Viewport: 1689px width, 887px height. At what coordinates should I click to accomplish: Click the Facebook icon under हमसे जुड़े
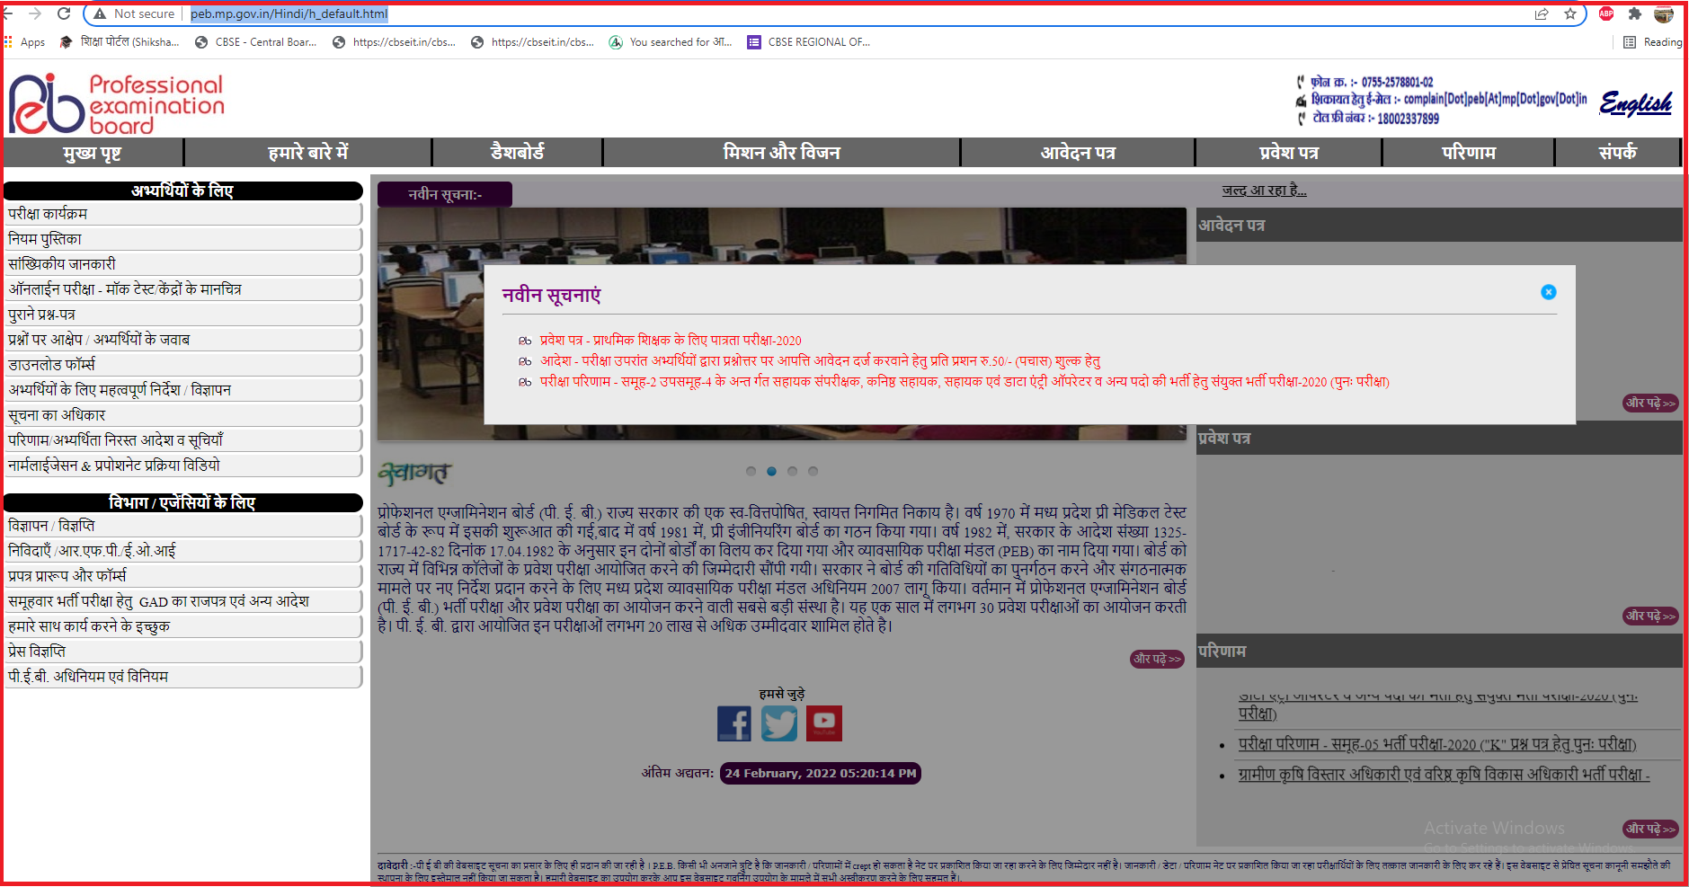733,723
